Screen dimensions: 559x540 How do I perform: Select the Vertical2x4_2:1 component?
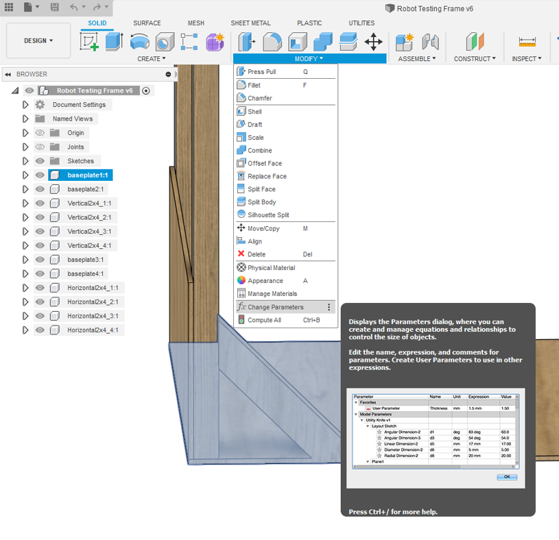tap(88, 217)
